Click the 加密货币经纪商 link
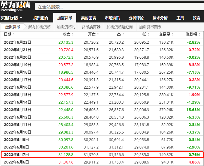Screen dimensions: 204x166 coord(120,27)
